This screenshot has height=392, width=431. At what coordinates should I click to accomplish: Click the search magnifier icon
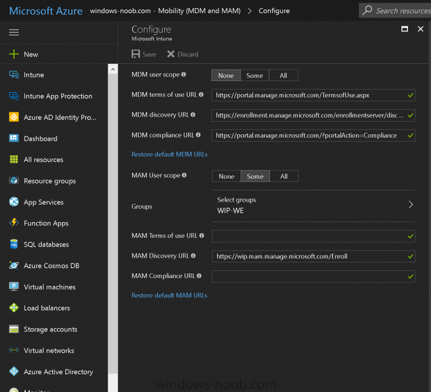coord(367,10)
